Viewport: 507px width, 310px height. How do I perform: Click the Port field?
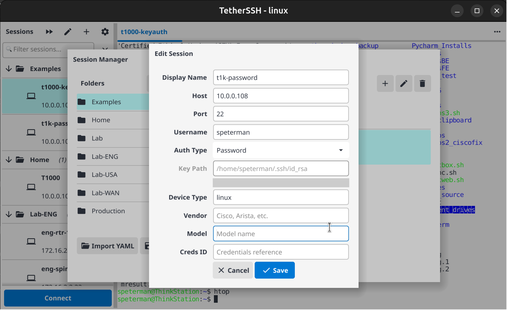pos(281,114)
